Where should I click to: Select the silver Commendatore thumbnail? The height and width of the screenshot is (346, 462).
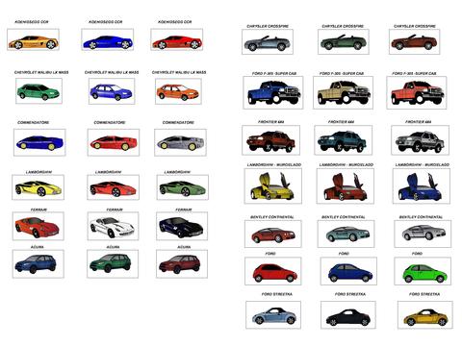180,142
